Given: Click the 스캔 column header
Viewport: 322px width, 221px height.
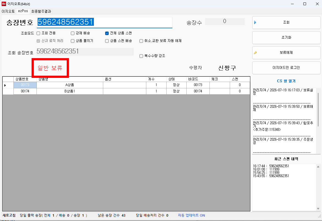Looking at the screenshot, I should point(240,79).
